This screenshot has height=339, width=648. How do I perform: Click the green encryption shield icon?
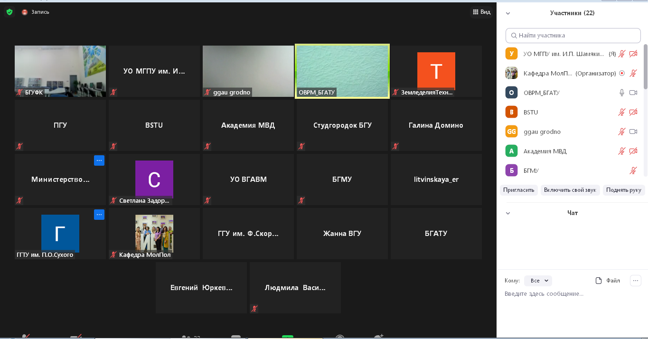pyautogui.click(x=9, y=12)
